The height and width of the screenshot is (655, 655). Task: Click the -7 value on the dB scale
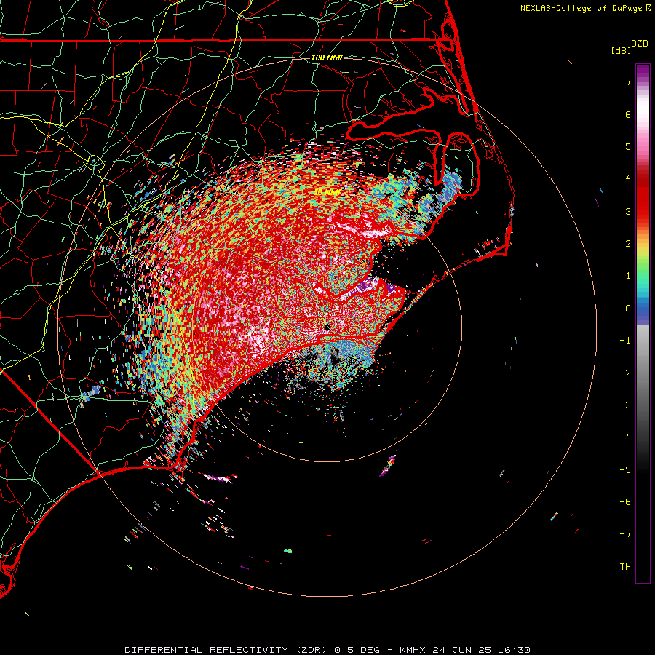coord(625,534)
